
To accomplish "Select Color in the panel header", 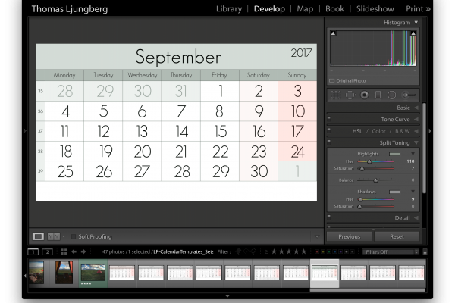I will tap(378, 131).
